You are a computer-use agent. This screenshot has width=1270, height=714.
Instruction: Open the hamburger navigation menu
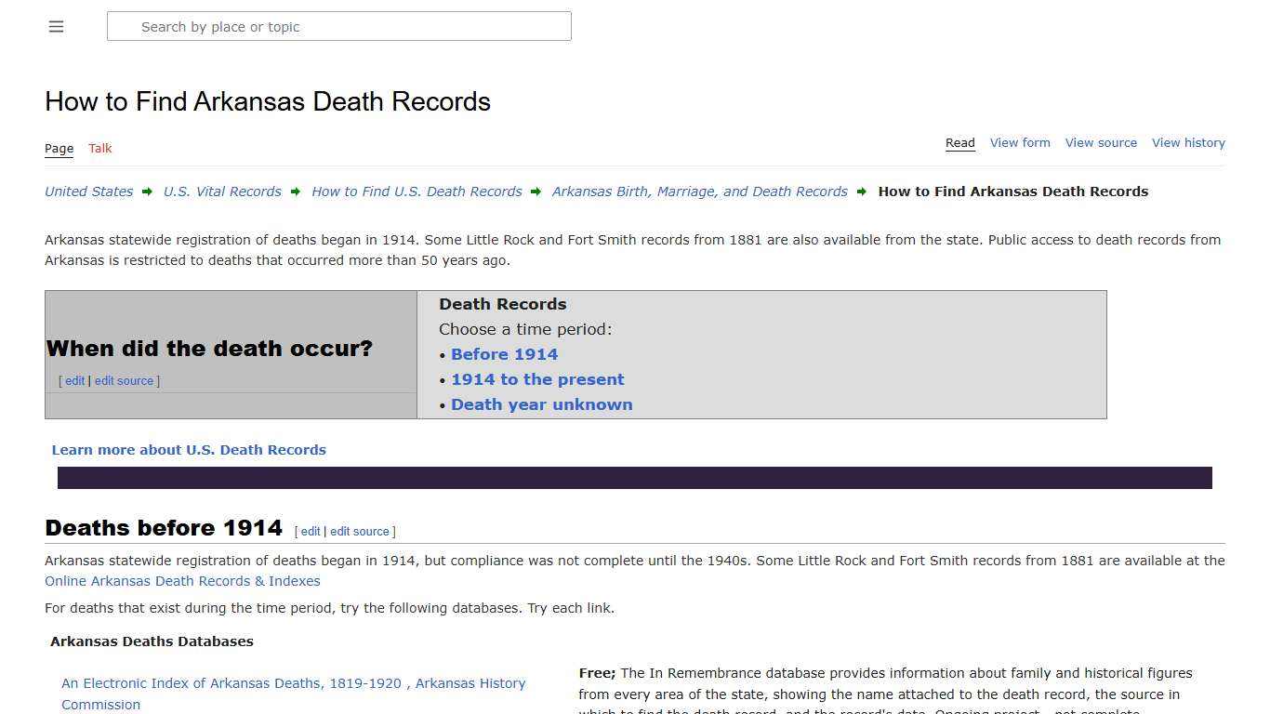(56, 26)
